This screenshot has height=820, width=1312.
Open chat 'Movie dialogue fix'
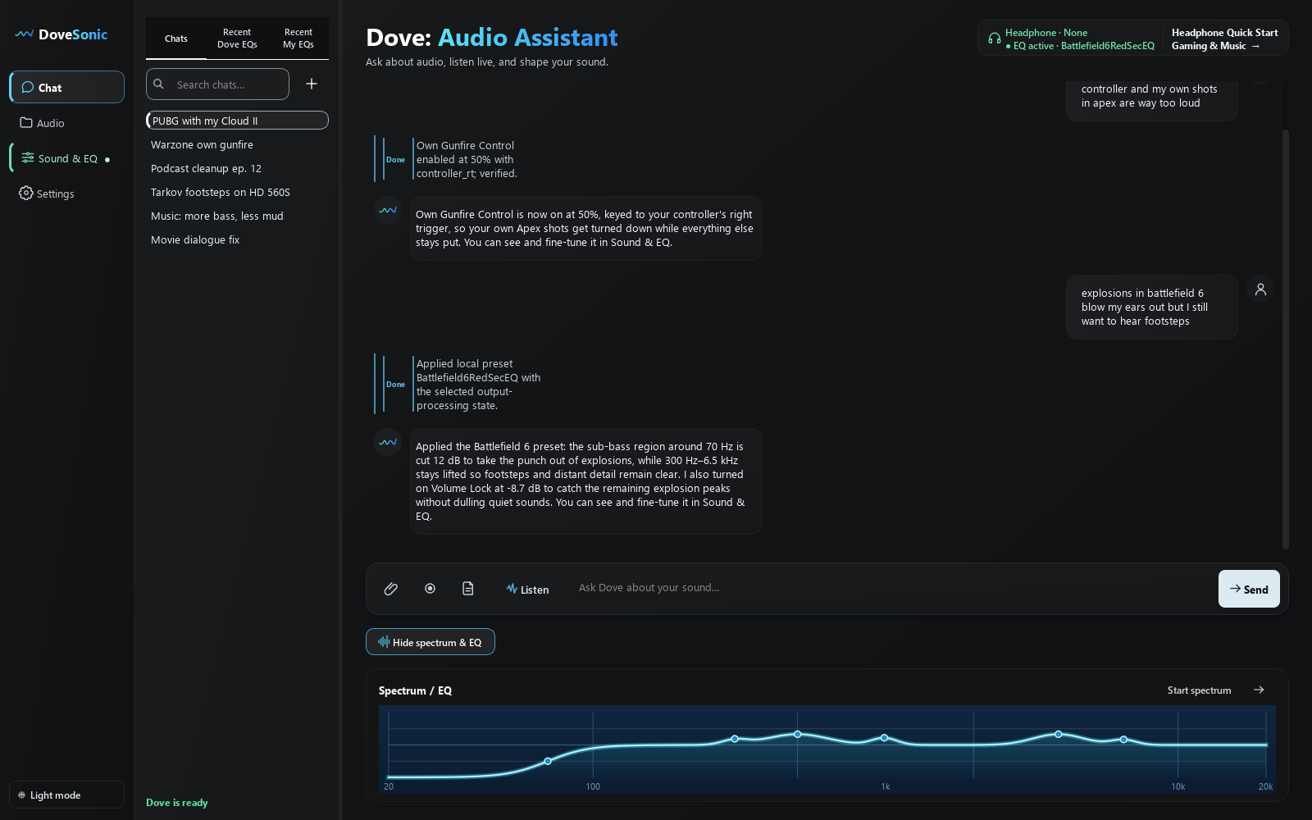click(x=238, y=239)
